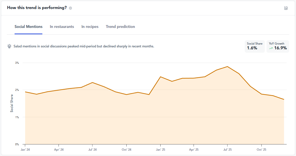Click the 3% y-axis label

coord(17,63)
